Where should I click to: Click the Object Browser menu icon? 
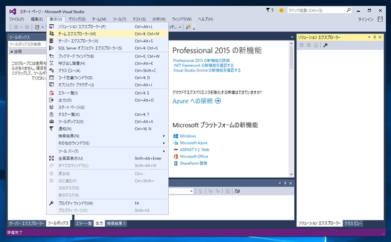pos(51,85)
